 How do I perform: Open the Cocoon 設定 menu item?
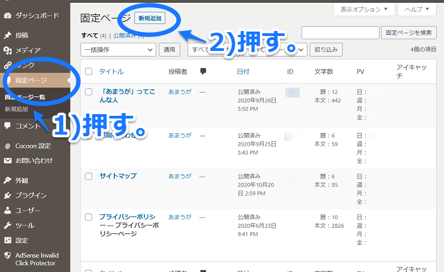pyautogui.click(x=33, y=146)
